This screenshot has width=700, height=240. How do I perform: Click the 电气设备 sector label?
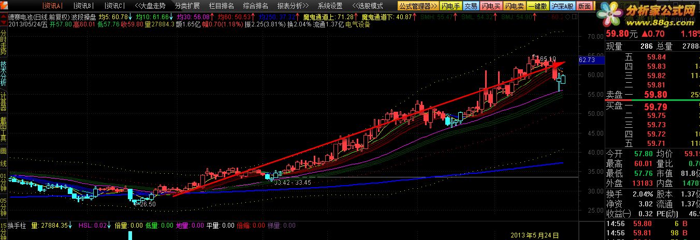[x=357, y=24]
